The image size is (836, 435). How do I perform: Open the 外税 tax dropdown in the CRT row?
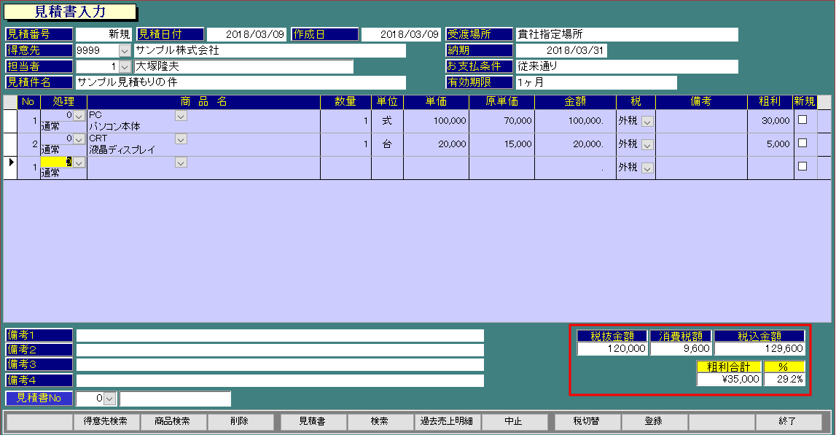[x=647, y=145]
